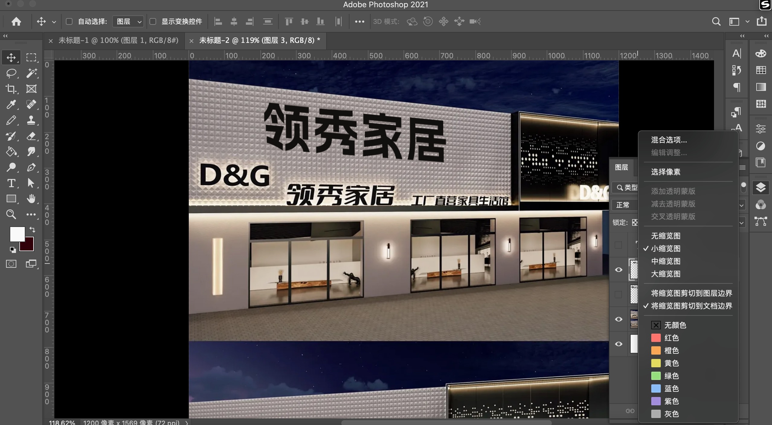Screen dimensions: 772x425
Task: Open the workspace switcher dropdown arrow
Action: tap(747, 21)
